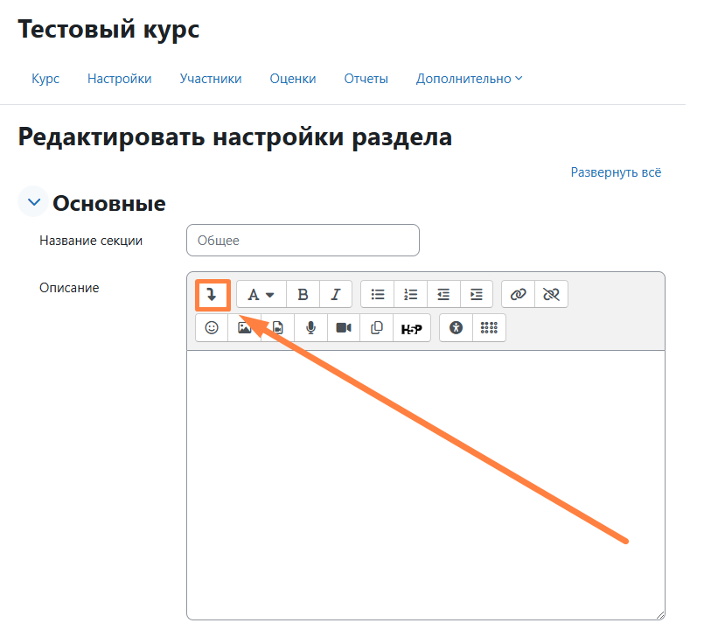
Task: Click the unlink icon
Action: tap(551, 295)
